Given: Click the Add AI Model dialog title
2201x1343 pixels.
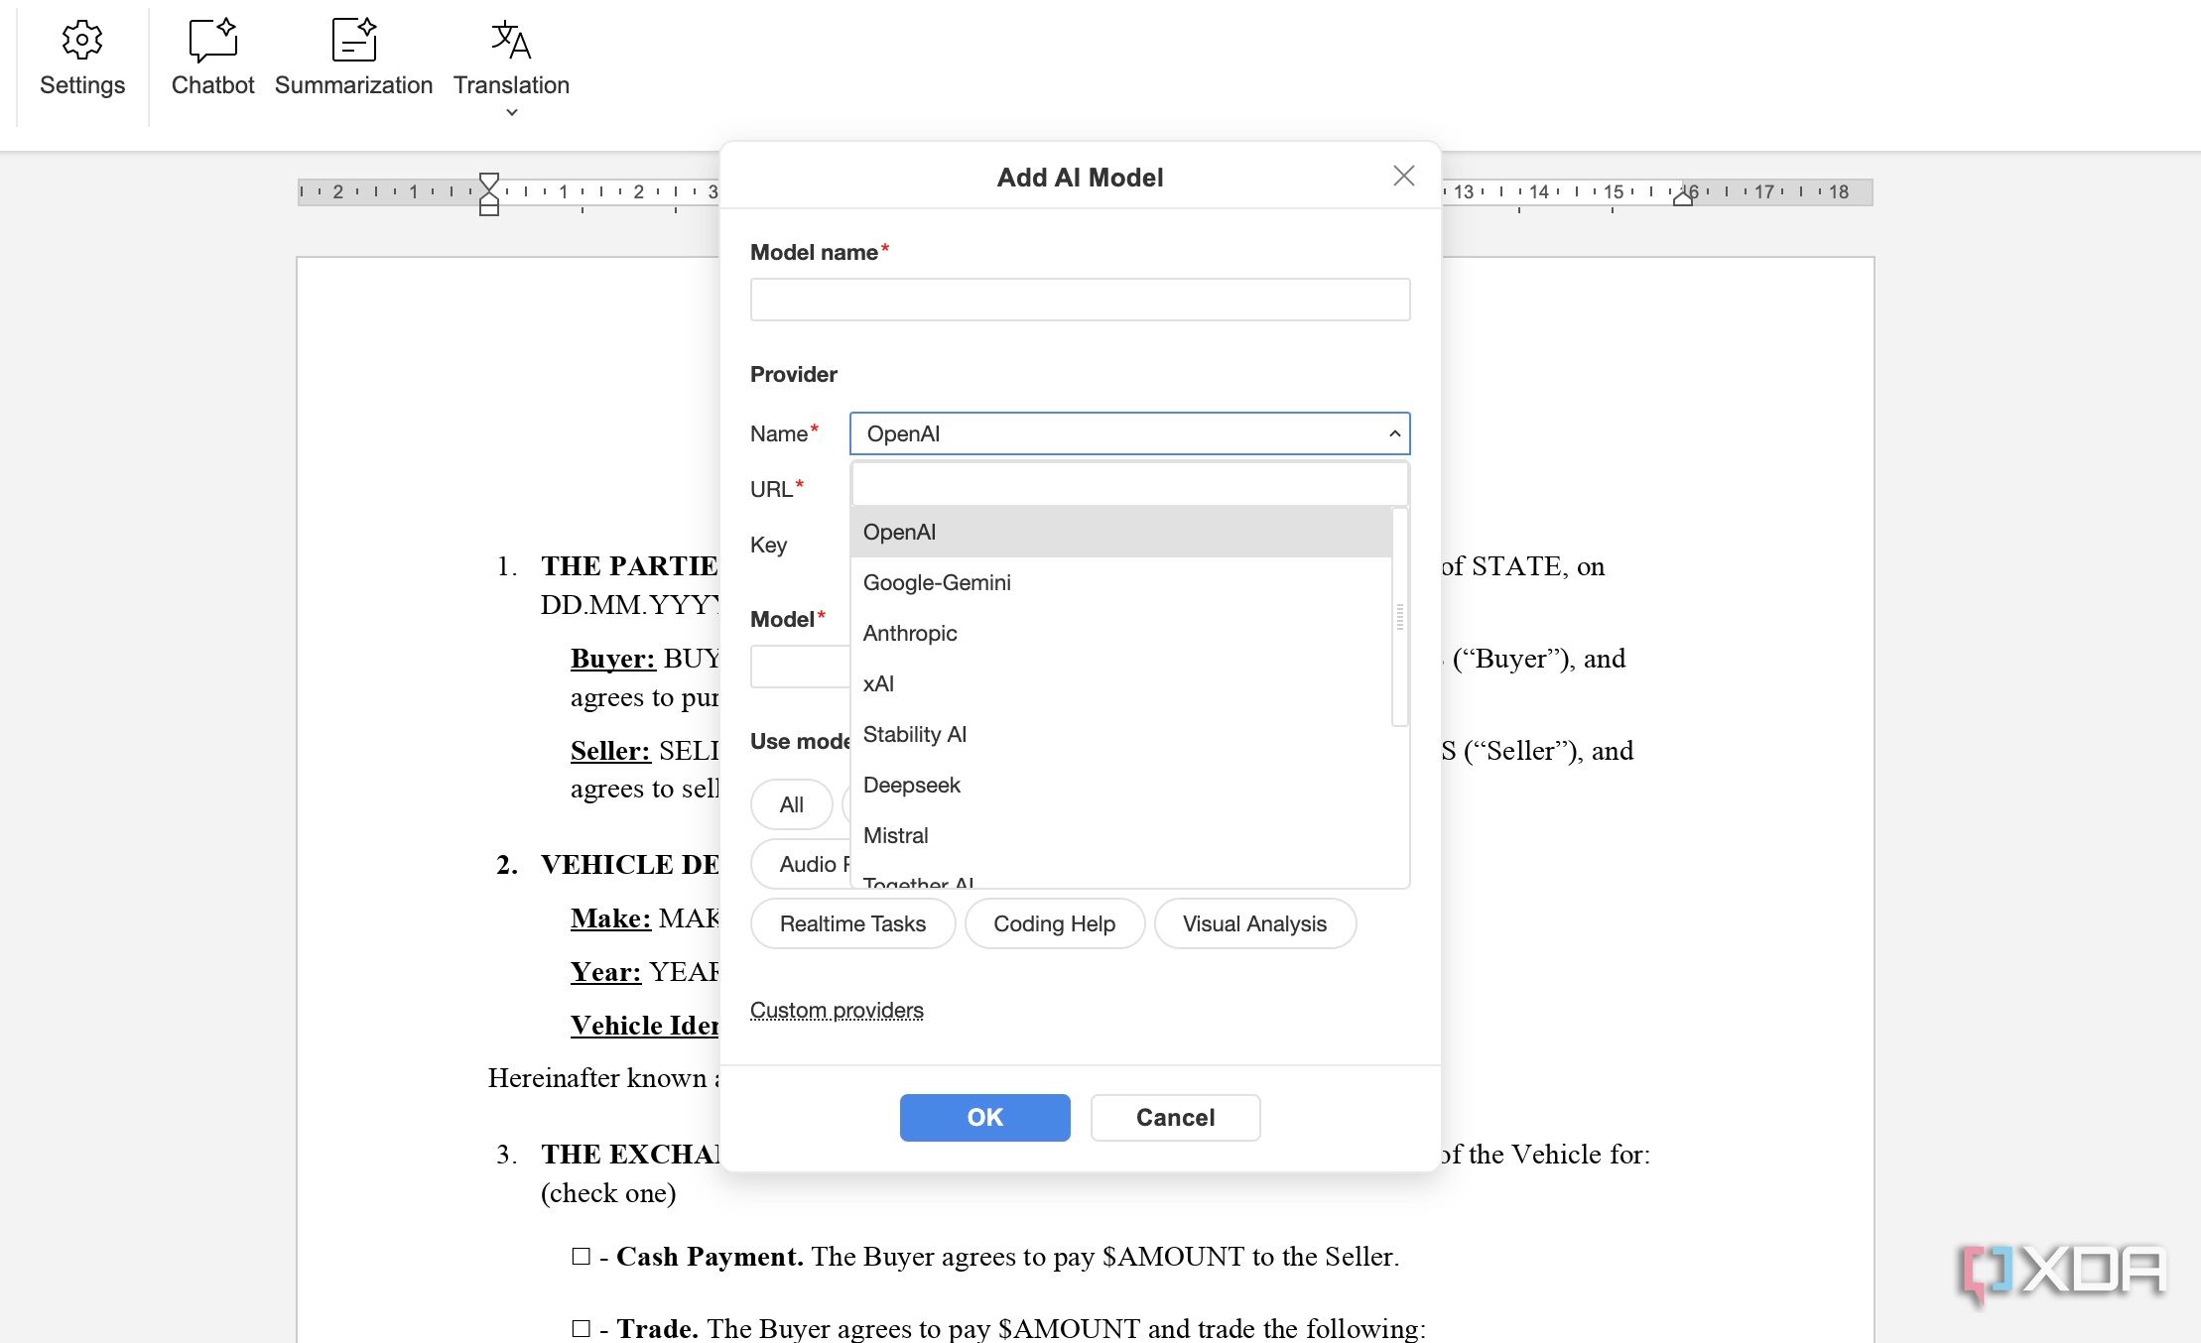Looking at the screenshot, I should [x=1080, y=178].
